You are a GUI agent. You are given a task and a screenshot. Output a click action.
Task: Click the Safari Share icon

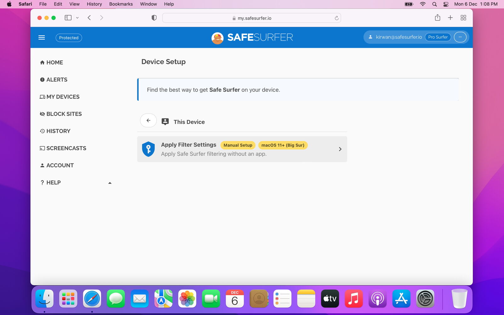pyautogui.click(x=438, y=18)
